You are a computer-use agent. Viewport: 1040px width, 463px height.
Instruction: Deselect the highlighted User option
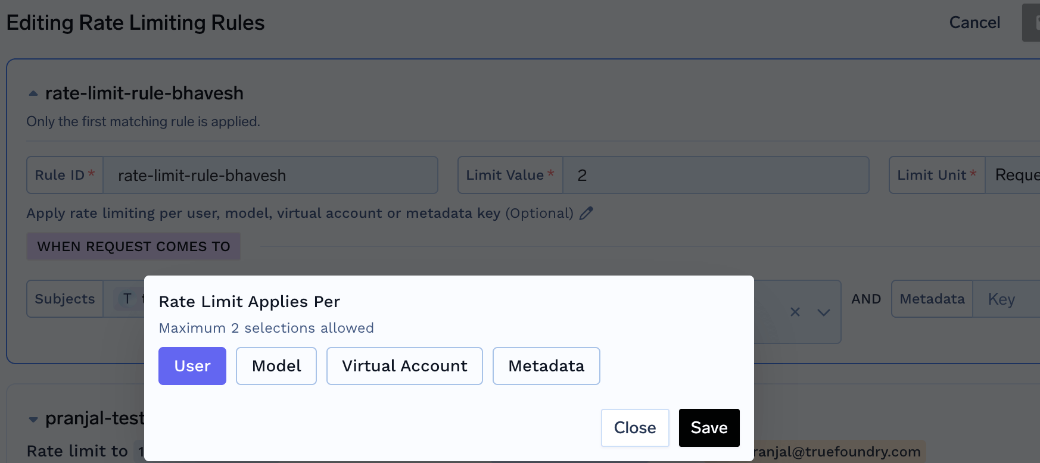(x=192, y=365)
